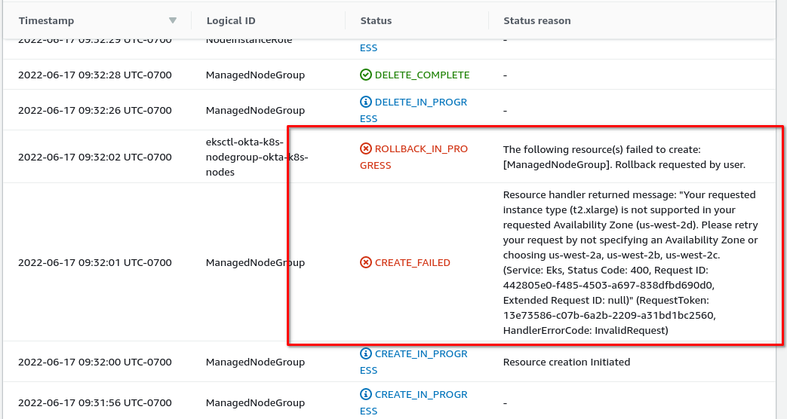Click the info icon next to DELETE_IN_PROGRESS

coord(366,102)
